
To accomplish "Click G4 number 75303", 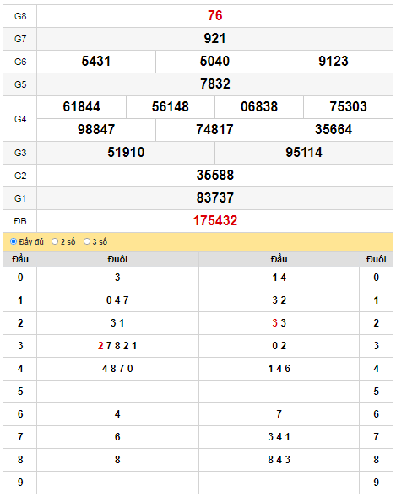I will coord(348,107).
